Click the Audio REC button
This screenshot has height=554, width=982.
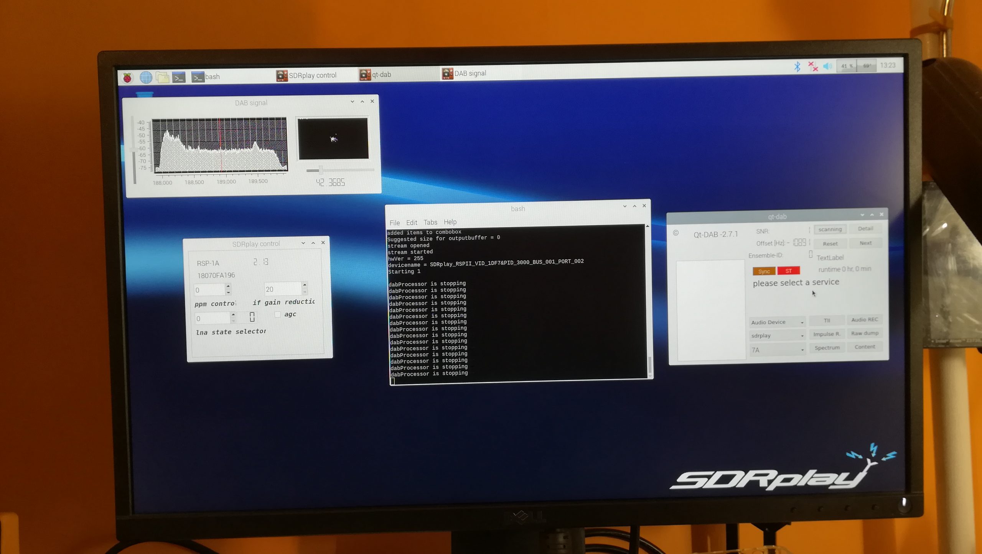pyautogui.click(x=865, y=320)
